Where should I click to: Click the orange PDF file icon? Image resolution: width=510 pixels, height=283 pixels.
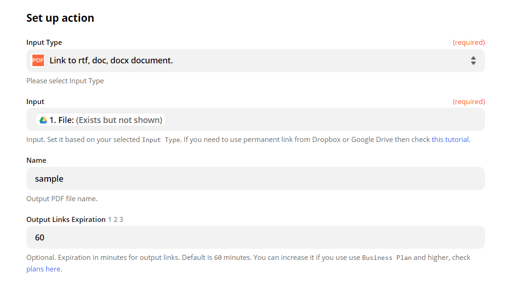(37, 60)
